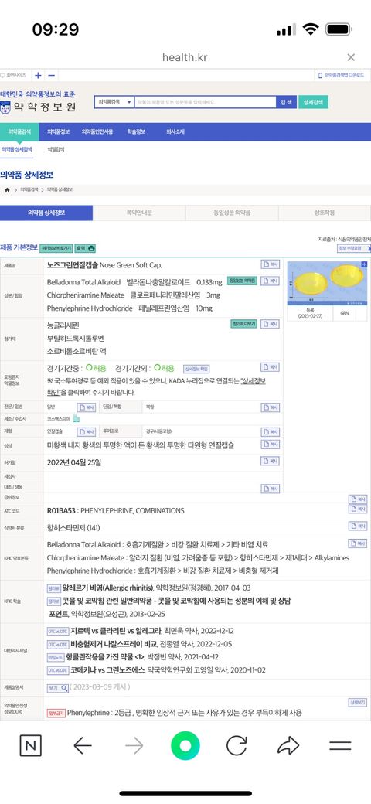Switch to the 상호작용 tab
The width and height of the screenshot is (371, 804).
325,213
